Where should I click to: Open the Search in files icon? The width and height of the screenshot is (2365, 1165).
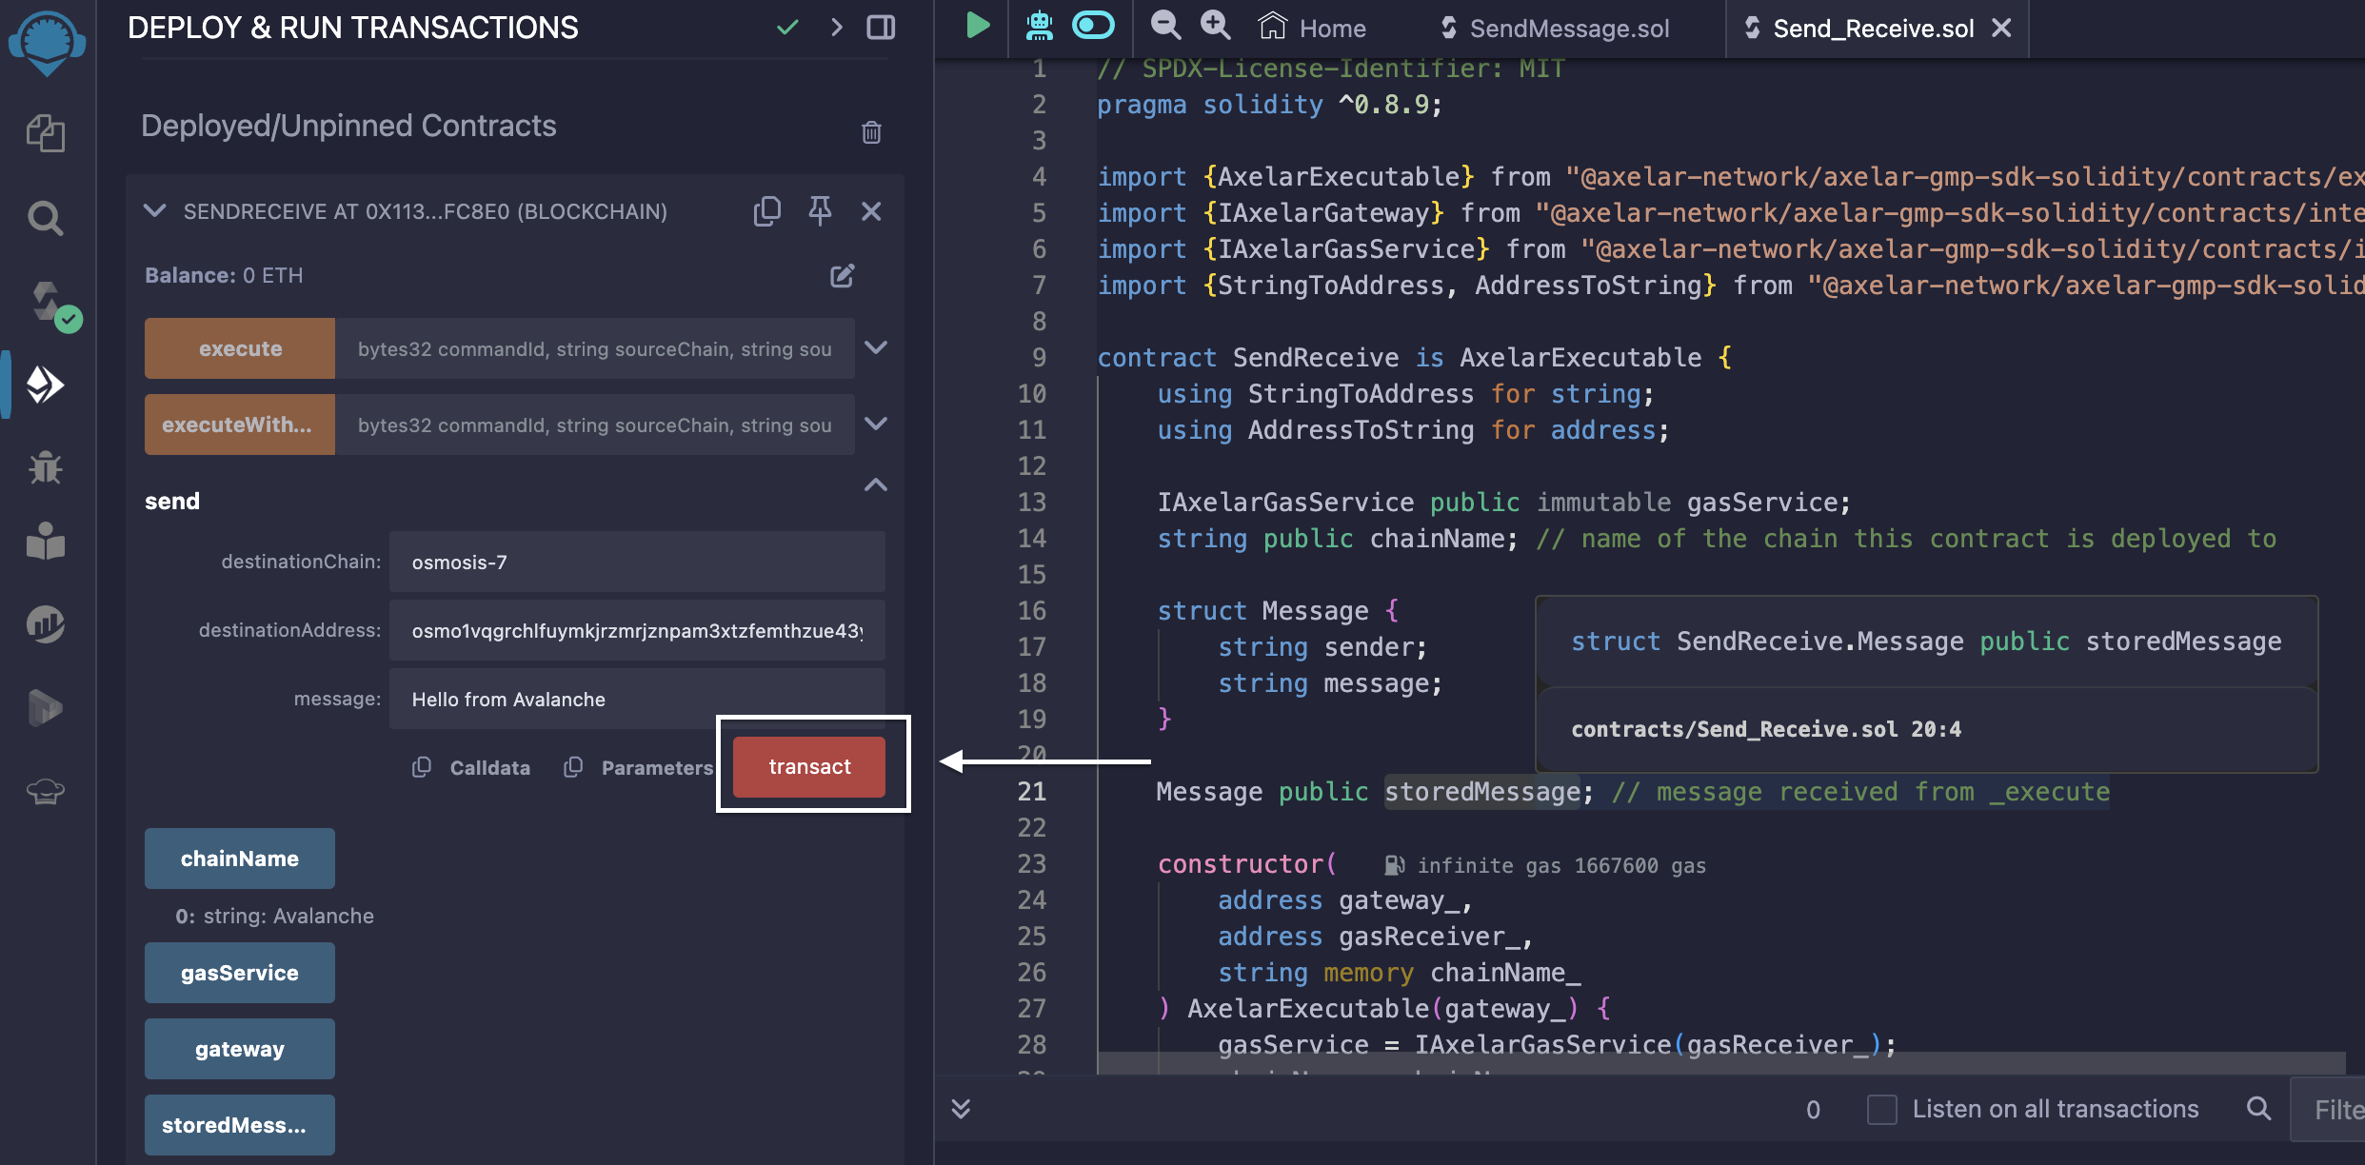[45, 219]
